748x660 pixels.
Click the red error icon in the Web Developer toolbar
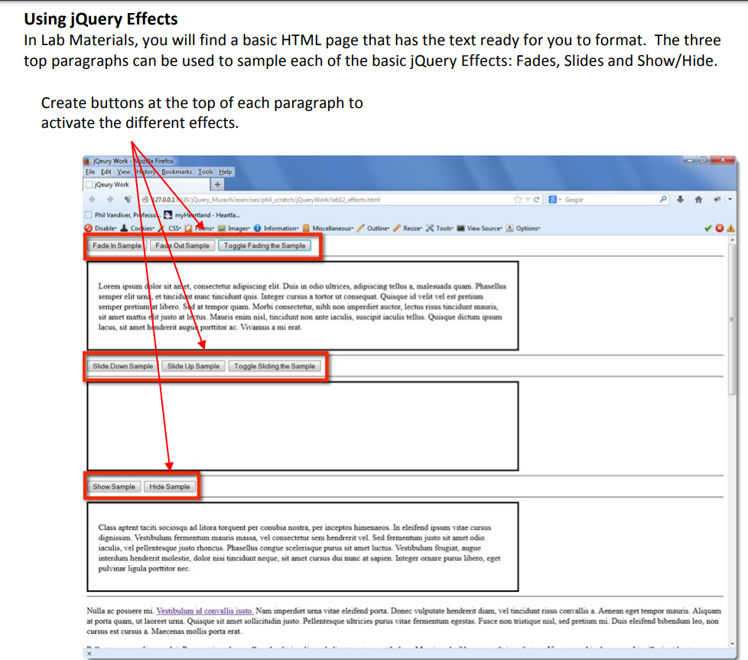[x=720, y=228]
